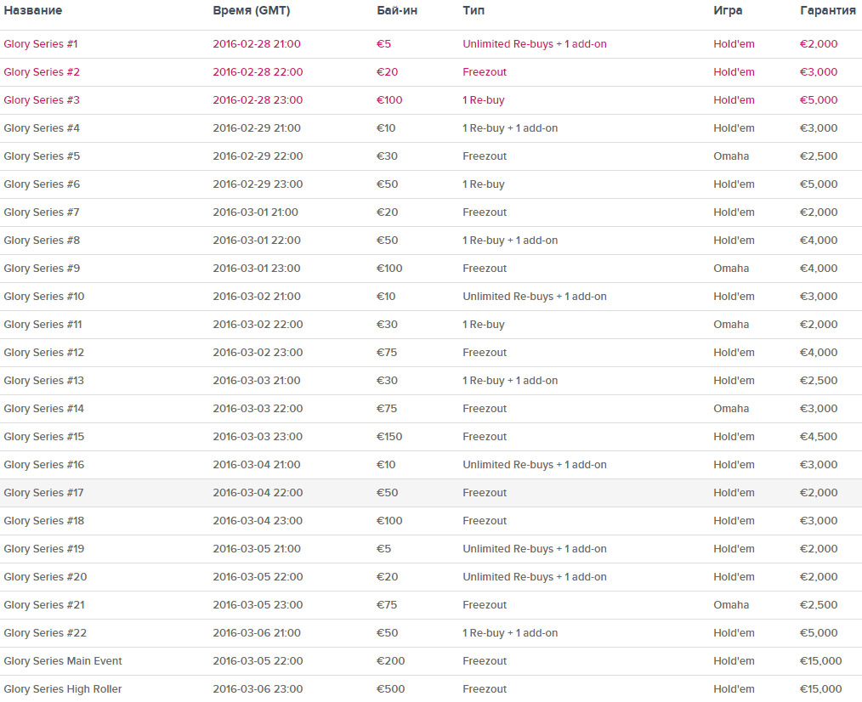Screen dimensions: 862x702
Task: Click Omaha game in Glory Series #14 row
Action: click(x=731, y=409)
